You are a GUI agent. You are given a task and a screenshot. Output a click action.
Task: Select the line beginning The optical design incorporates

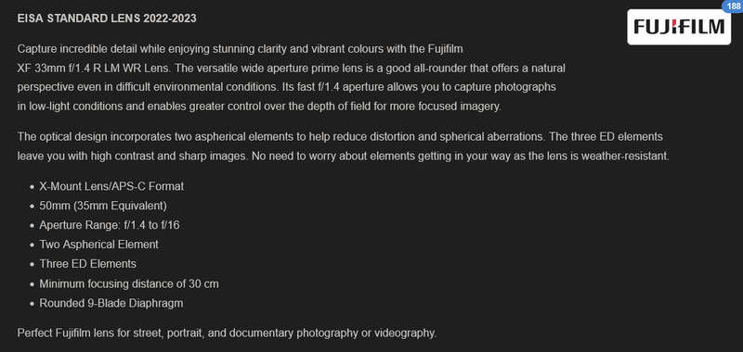(340, 137)
